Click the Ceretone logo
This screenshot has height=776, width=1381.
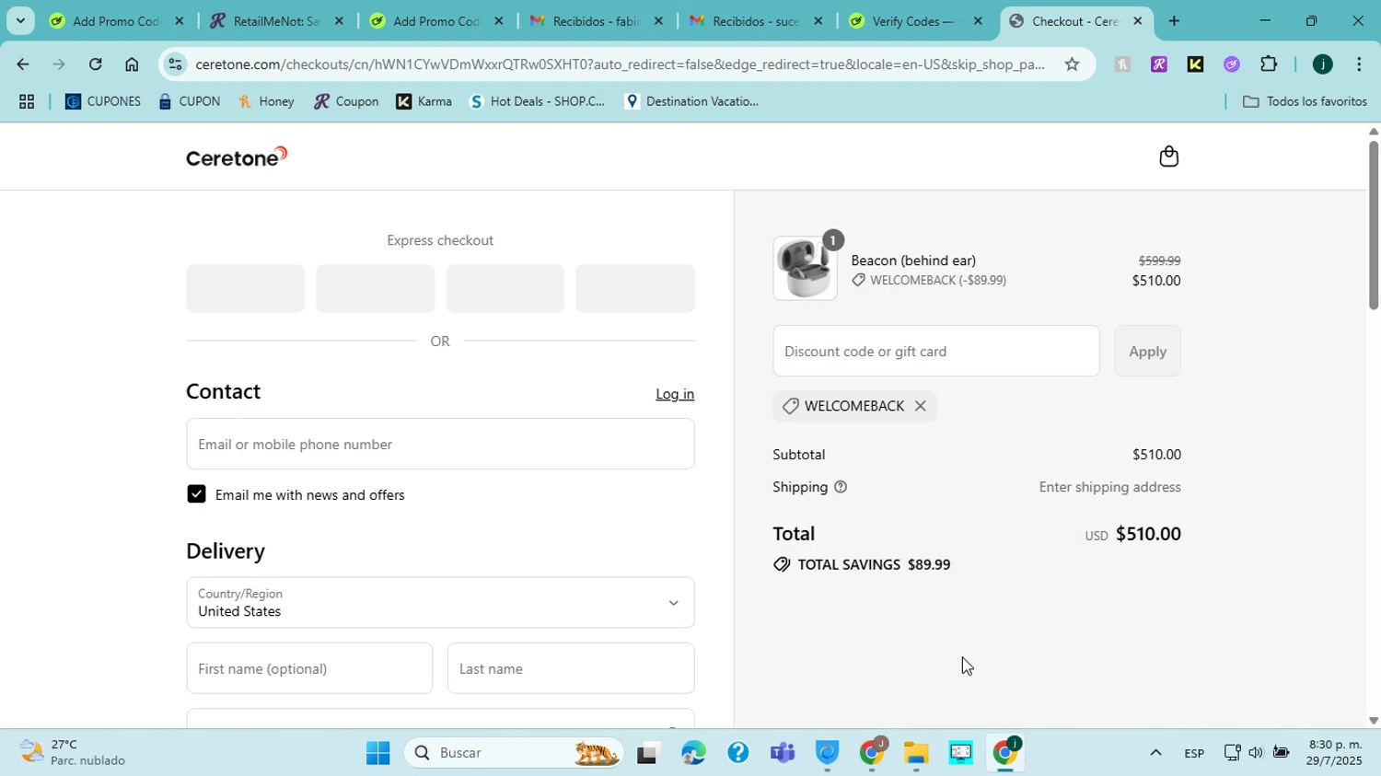237,157
